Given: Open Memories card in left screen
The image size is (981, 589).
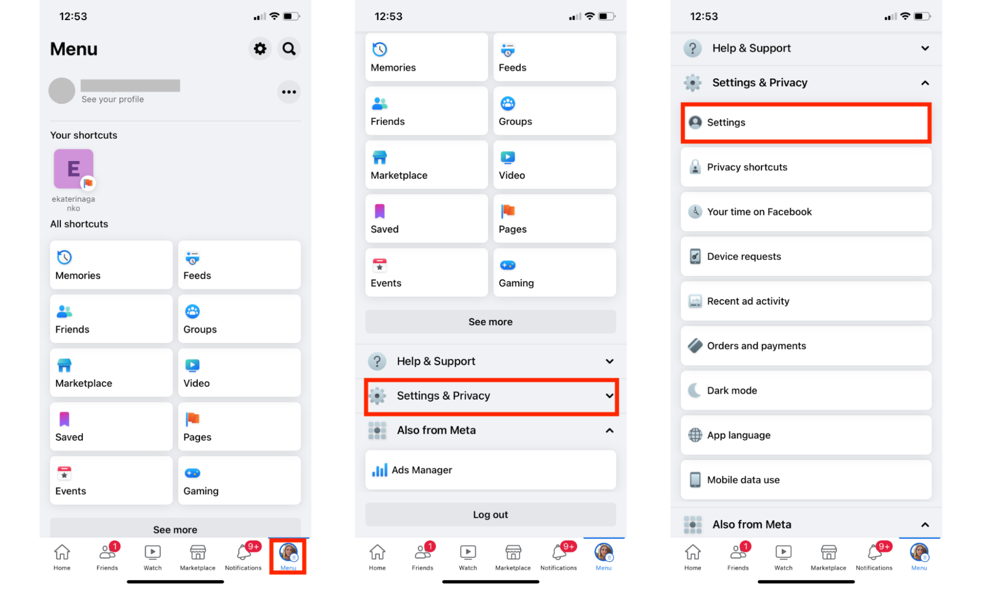Looking at the screenshot, I should point(111,265).
